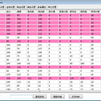This screenshot has height=101, width=101.
Task: Focus the search box beside 查找武将
Action: pyautogui.click(x=21, y=97)
